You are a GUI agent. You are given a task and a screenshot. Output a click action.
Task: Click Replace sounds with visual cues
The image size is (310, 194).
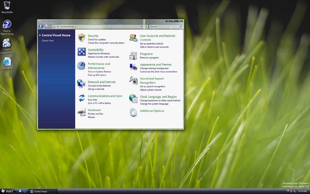click(x=104, y=57)
